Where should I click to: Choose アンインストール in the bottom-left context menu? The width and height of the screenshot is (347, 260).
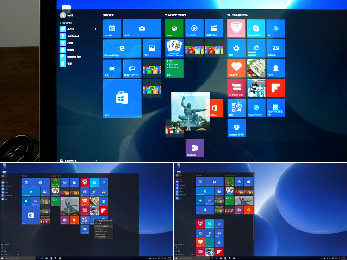click(104, 229)
